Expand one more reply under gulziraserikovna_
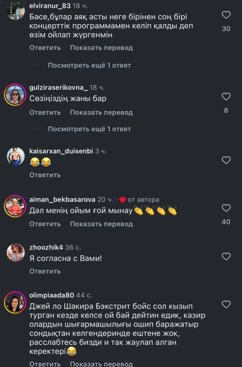This screenshot has height=367, width=242. click(89, 129)
